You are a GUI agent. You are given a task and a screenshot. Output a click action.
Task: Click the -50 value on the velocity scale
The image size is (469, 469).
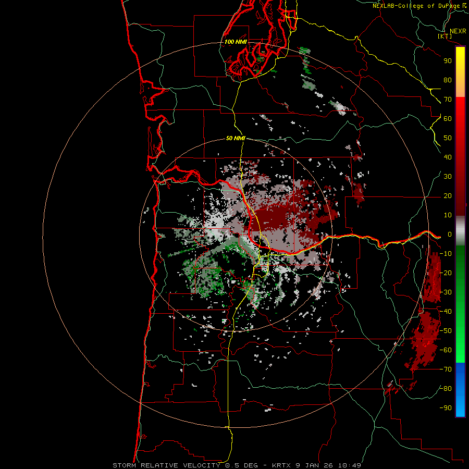(446, 331)
